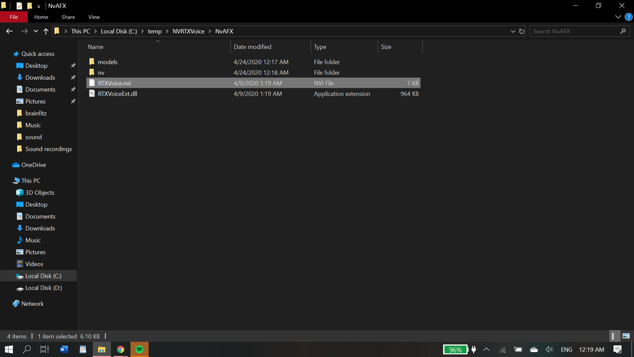The height and width of the screenshot is (357, 634).
Task: Open Videos under This PC
Action: click(x=34, y=264)
